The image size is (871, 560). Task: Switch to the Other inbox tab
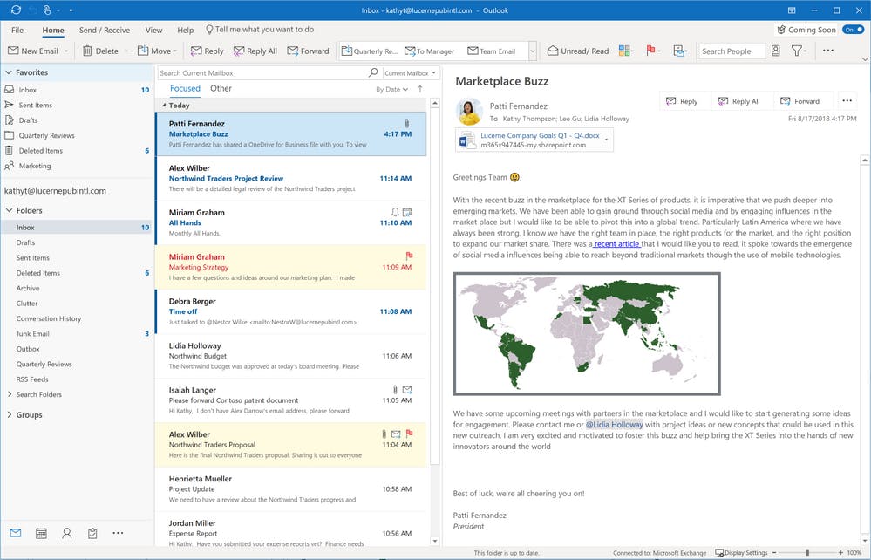point(221,88)
